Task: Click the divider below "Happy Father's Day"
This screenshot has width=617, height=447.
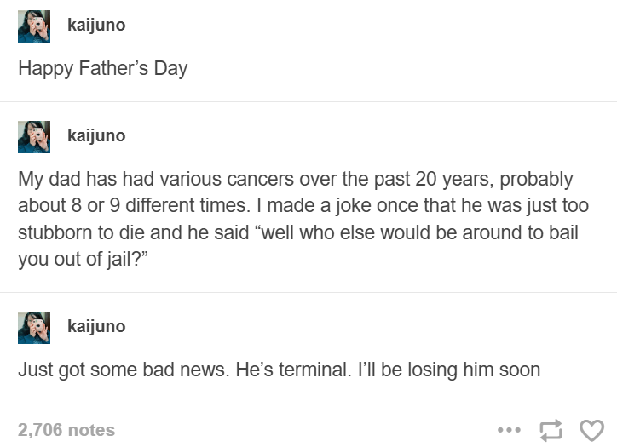Action: point(308,102)
